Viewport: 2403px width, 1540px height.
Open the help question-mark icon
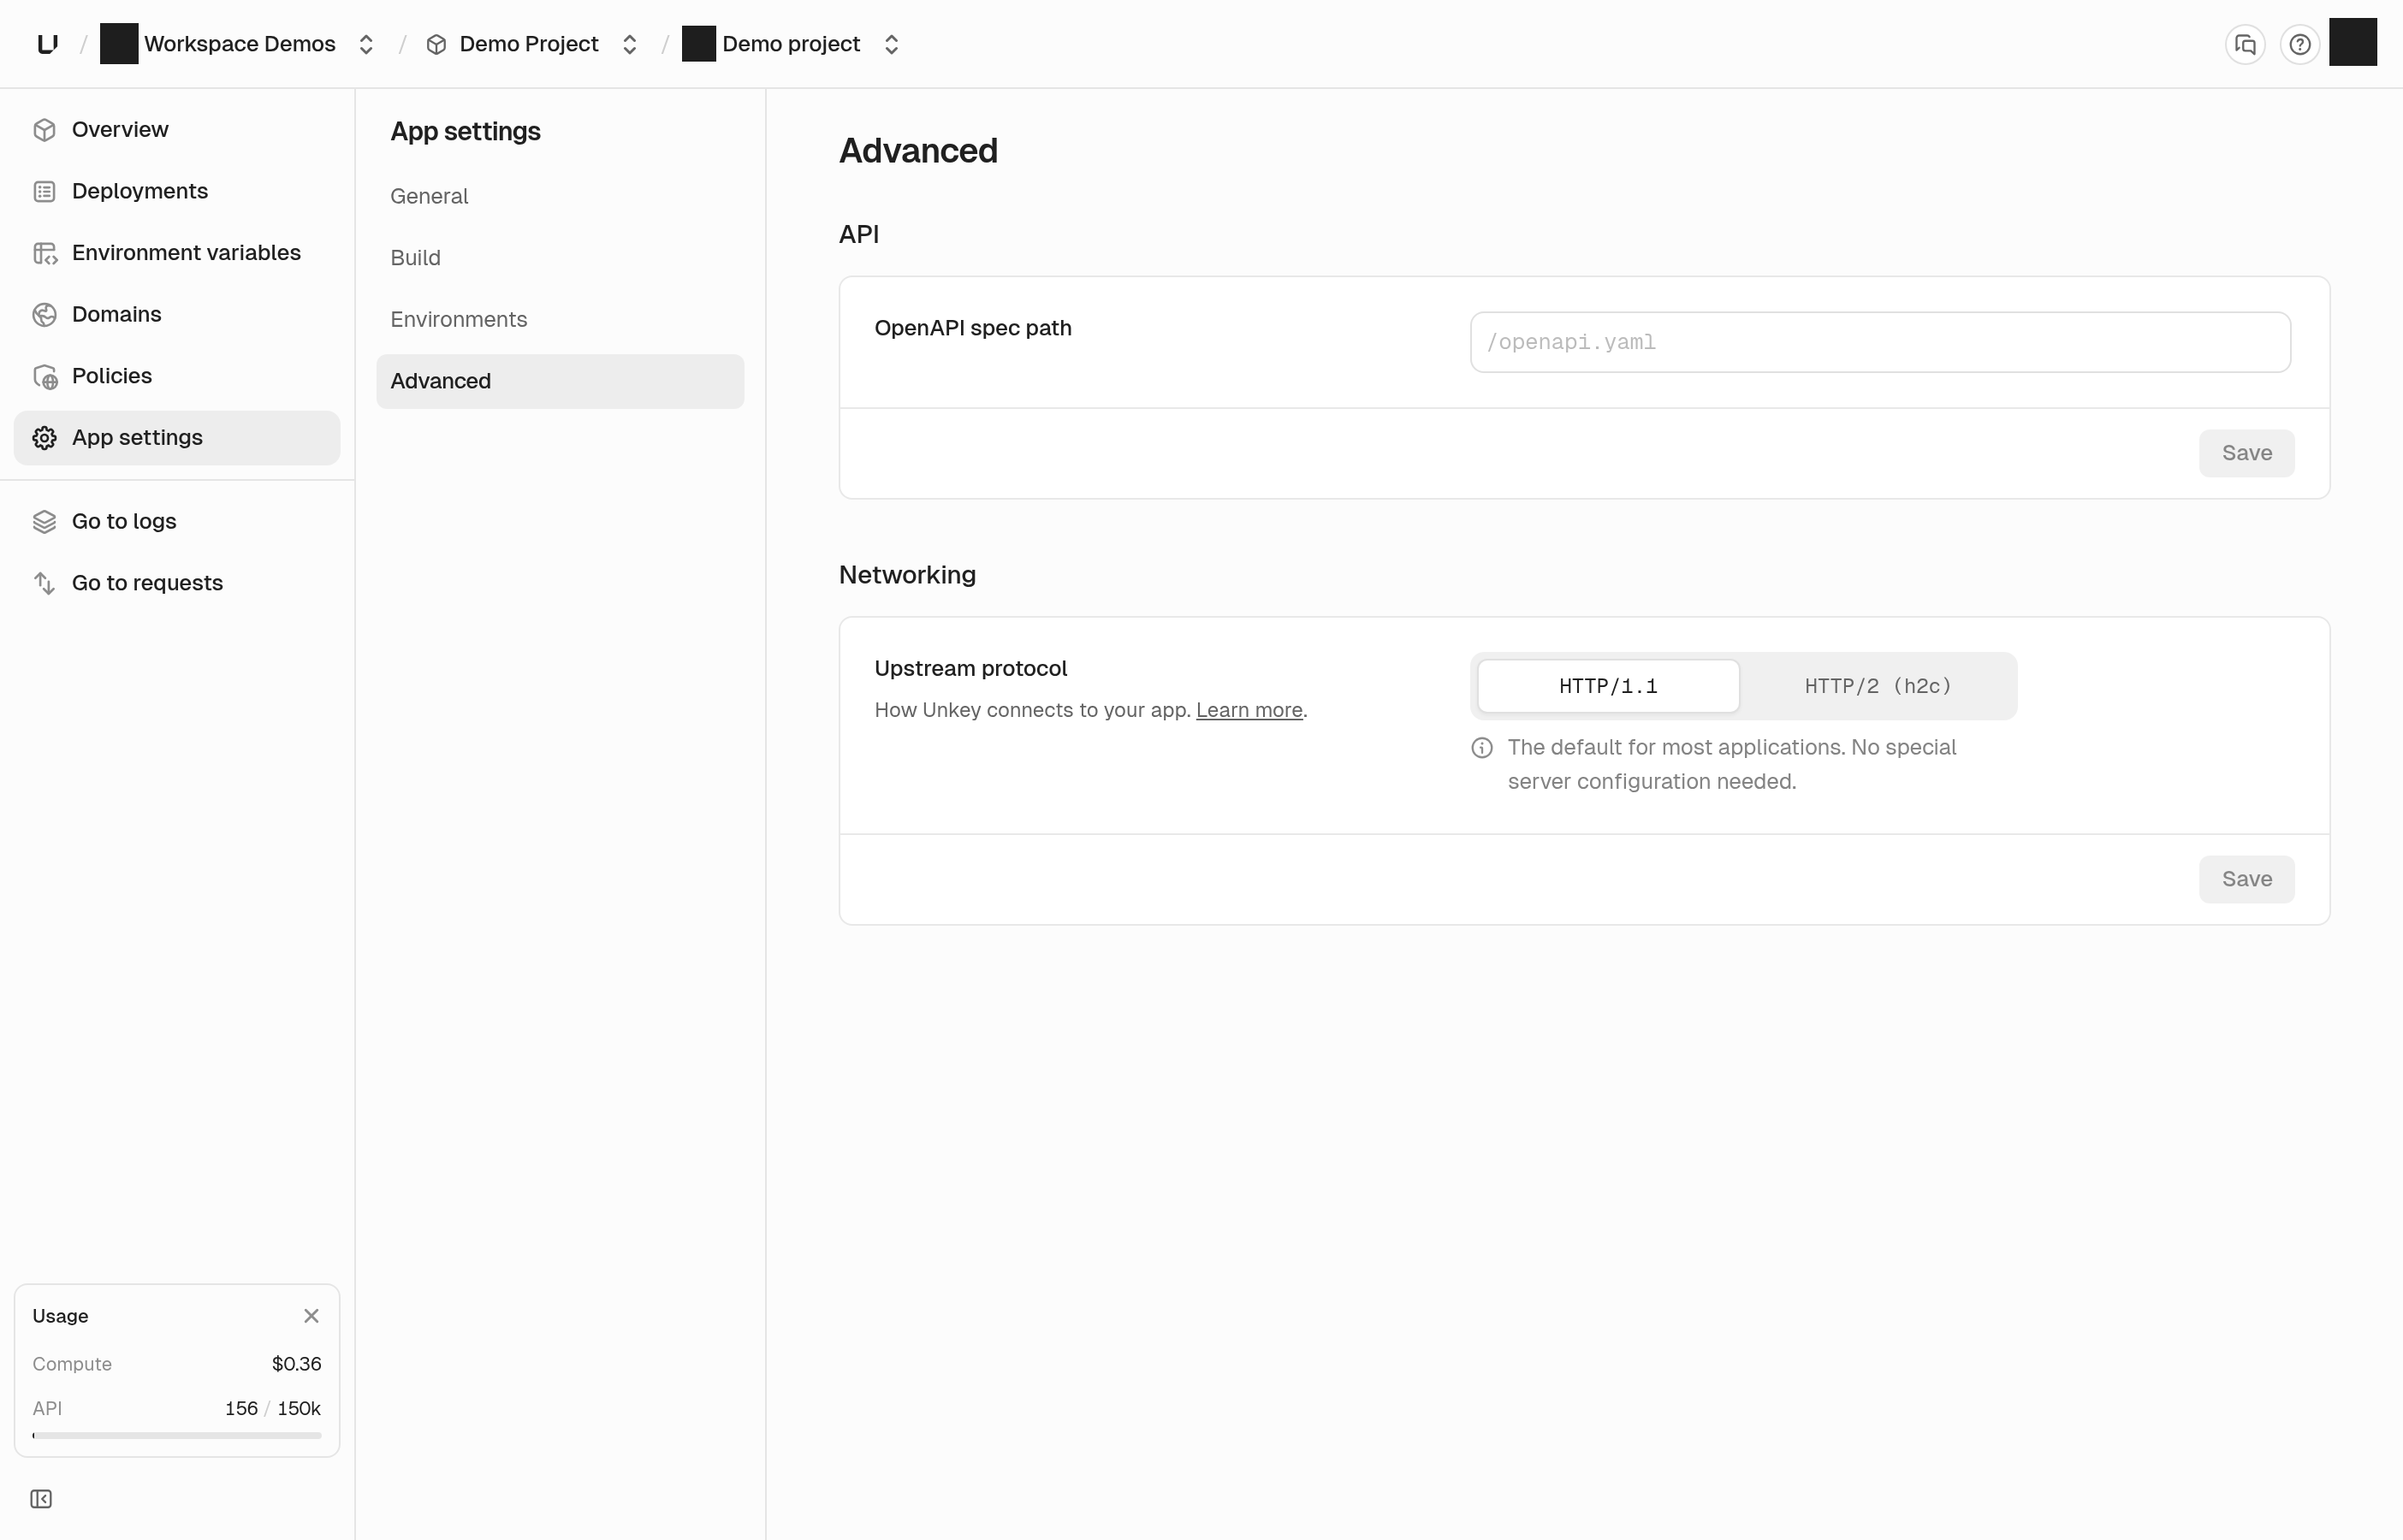click(x=2300, y=44)
